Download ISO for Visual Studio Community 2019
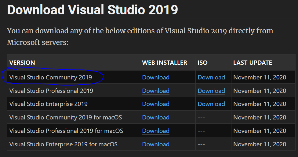Image resolution: width=298 pixels, height=157 pixels. pyautogui.click(x=211, y=77)
